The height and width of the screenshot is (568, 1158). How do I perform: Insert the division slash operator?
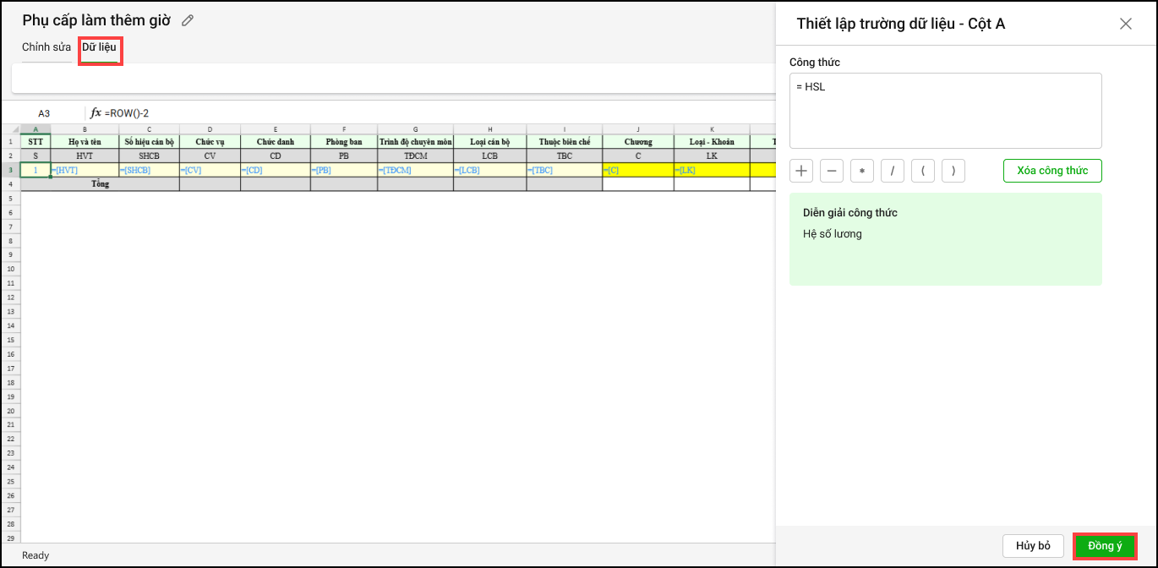(x=893, y=171)
